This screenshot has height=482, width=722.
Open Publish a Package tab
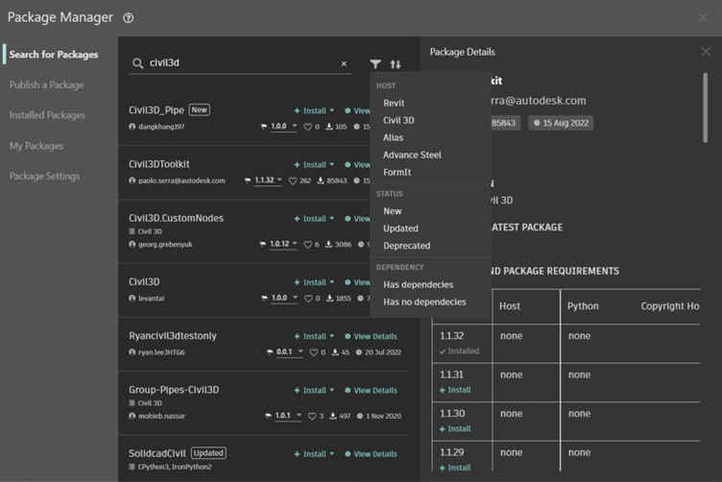(46, 84)
